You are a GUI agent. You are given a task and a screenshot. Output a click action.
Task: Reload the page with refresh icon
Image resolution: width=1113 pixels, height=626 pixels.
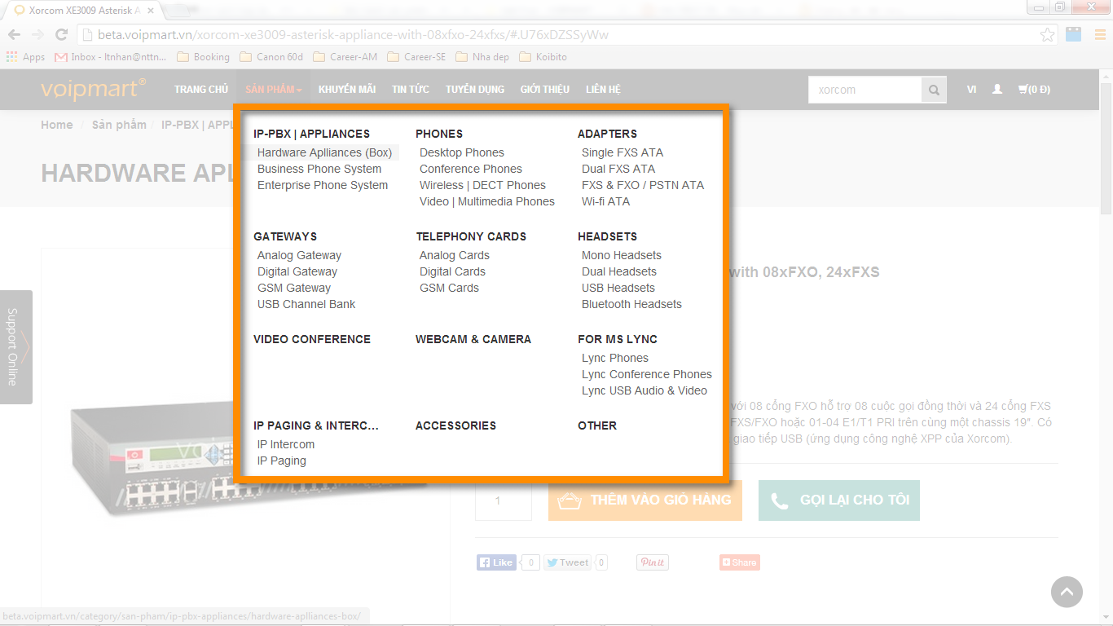pos(61,35)
